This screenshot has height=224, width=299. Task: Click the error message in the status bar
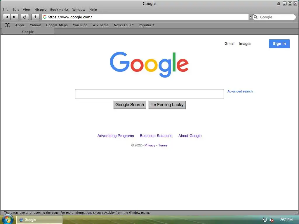(x=77, y=213)
